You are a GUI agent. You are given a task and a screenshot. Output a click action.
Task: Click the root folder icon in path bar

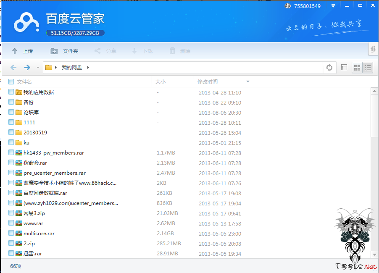[49, 67]
